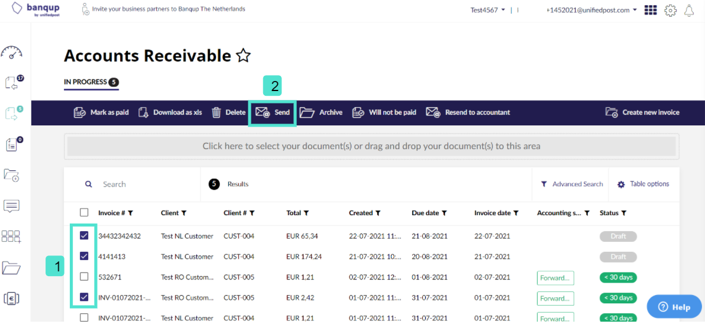
Task: Open the +1452021@unifiedpost.com account dropdown
Action: 591,10
